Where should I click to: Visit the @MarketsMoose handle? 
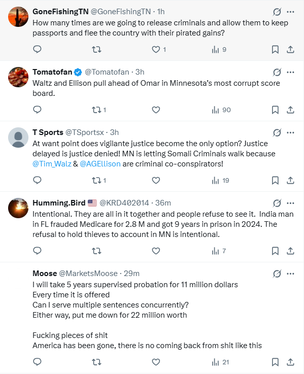pos(88,274)
